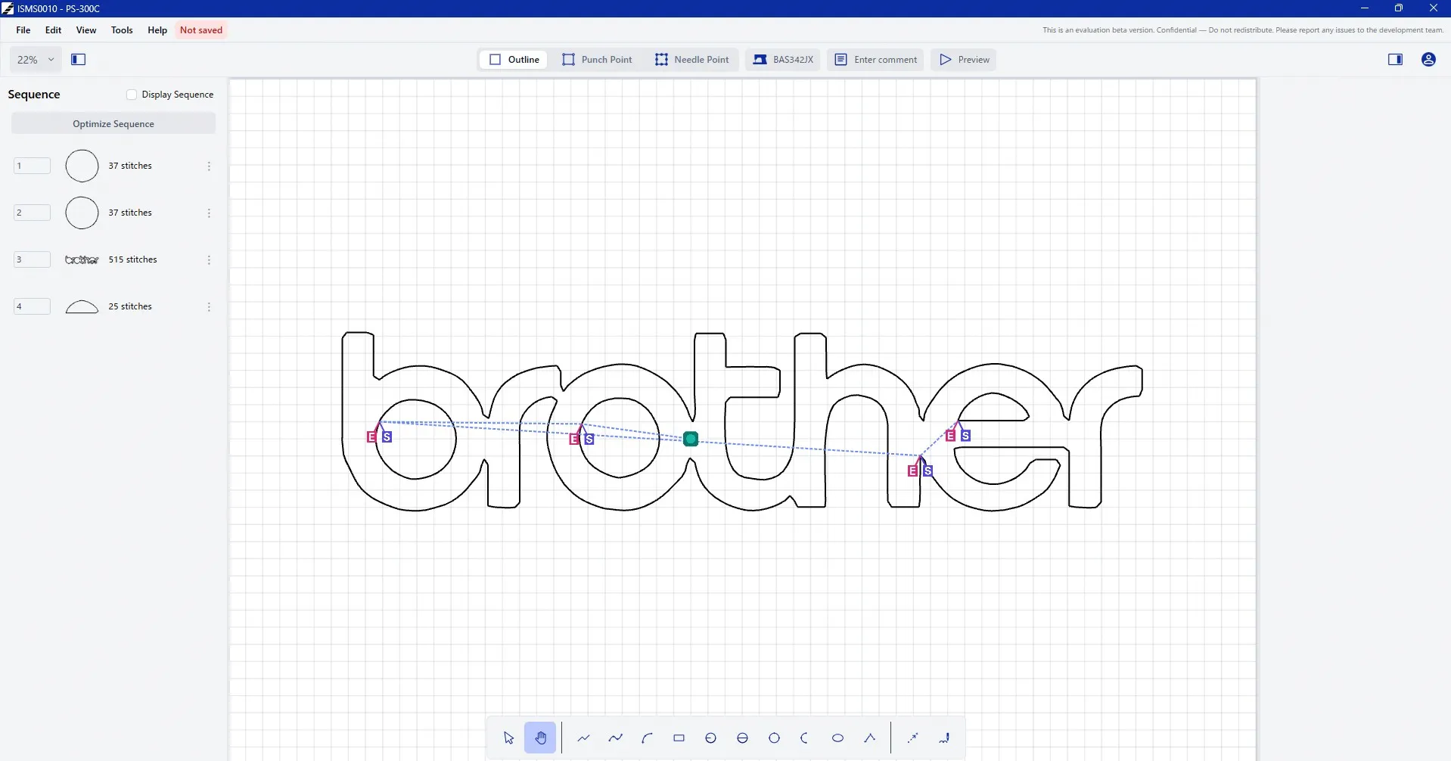Select the stitch needle tool at toolbar end

[944, 738]
